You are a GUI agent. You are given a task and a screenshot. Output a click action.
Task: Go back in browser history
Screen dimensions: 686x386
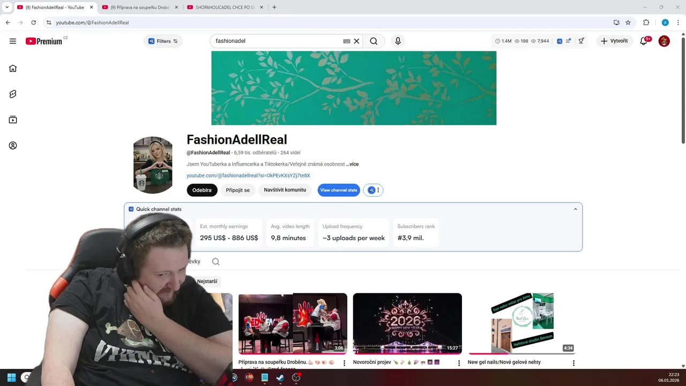(x=8, y=23)
